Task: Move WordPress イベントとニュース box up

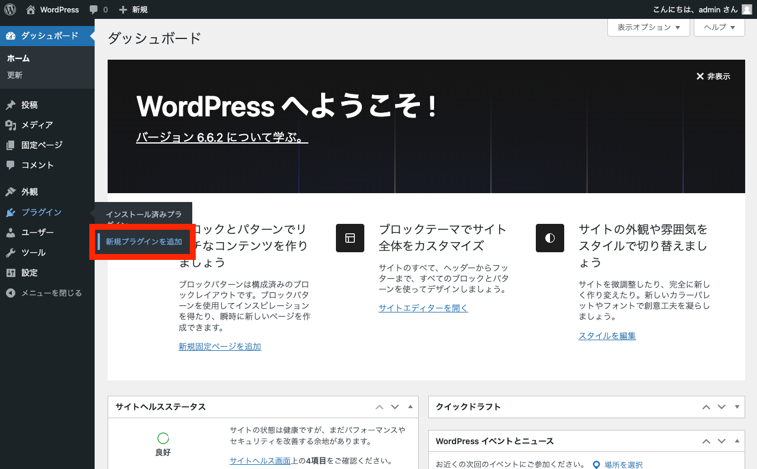Action: [x=706, y=441]
